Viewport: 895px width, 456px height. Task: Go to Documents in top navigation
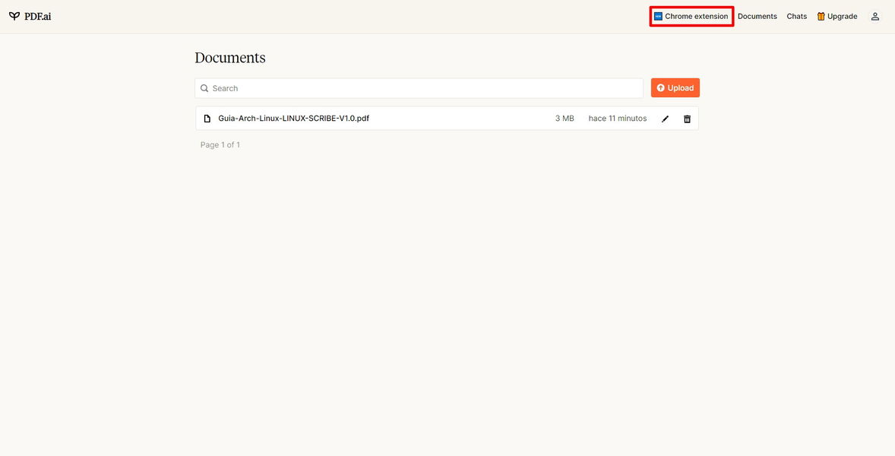tap(757, 17)
